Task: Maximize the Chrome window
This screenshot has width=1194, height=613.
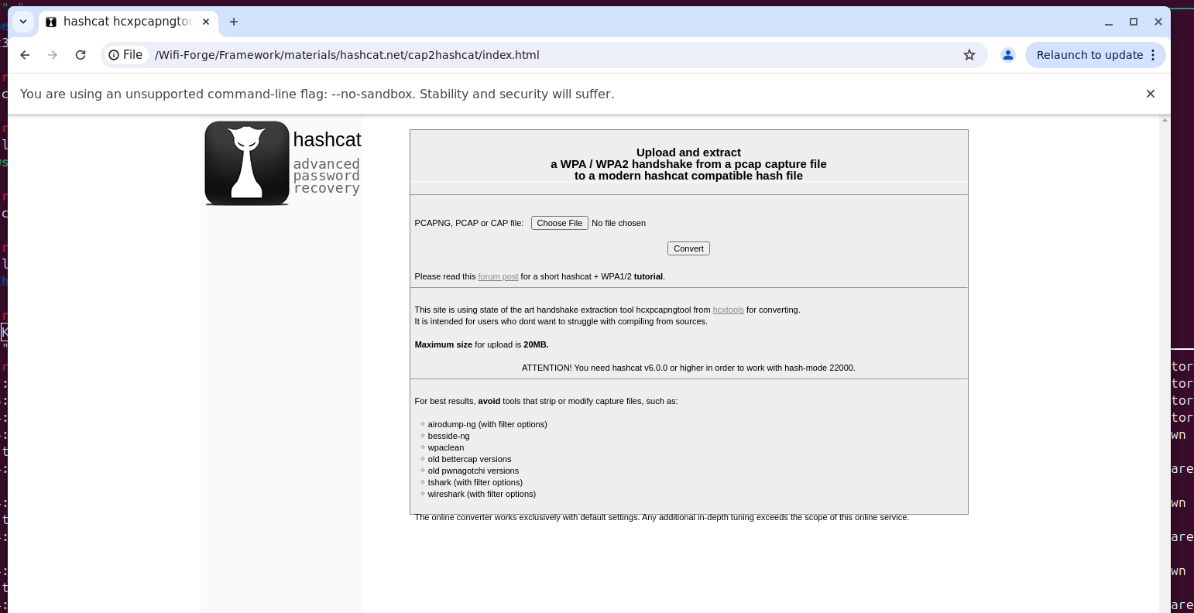Action: [x=1134, y=22]
